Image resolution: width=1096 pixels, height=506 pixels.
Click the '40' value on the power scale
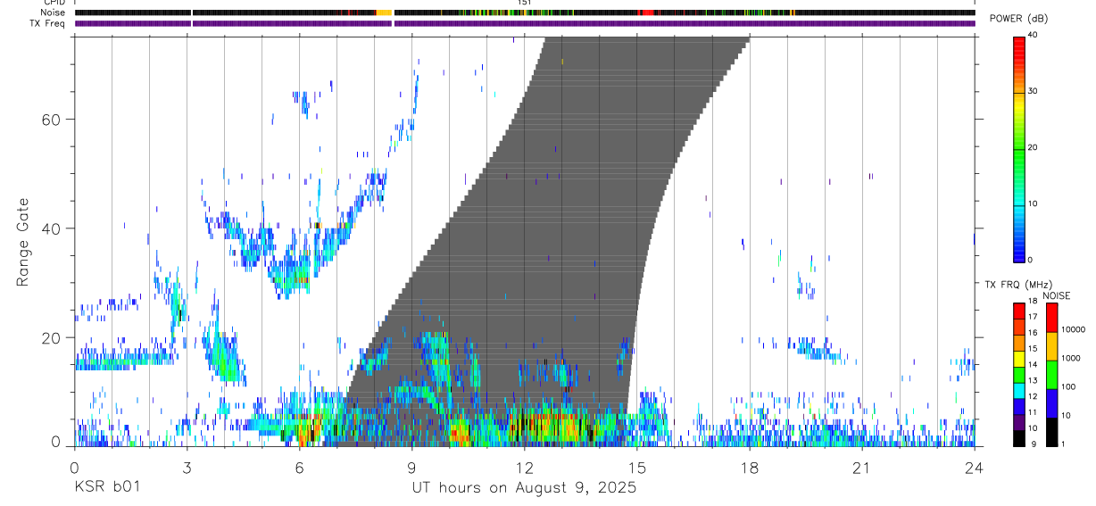1031,36
